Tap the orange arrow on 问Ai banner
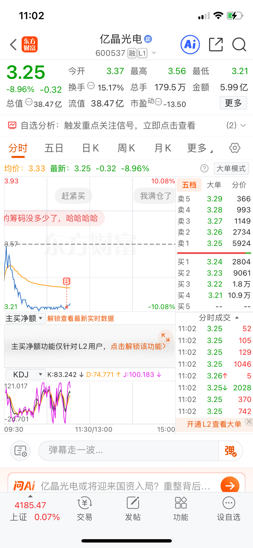The width and height of the screenshot is (253, 548). click(x=230, y=485)
